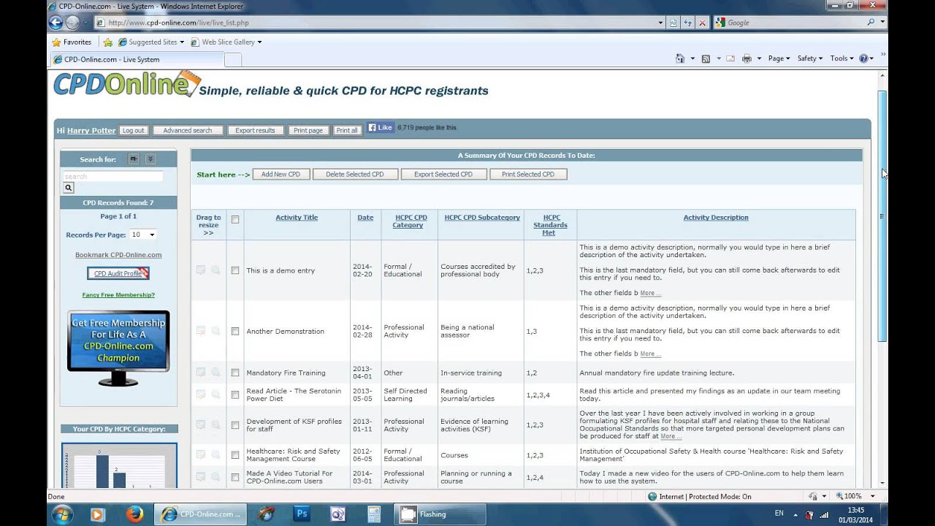Check the box for the Serotonin Power Diet record
Viewport: 935px width, 526px height.
[x=235, y=394]
